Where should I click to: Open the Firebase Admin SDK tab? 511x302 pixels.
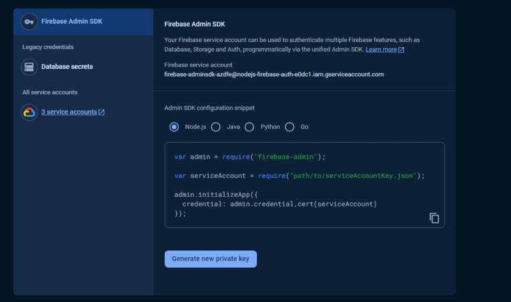[x=83, y=22]
